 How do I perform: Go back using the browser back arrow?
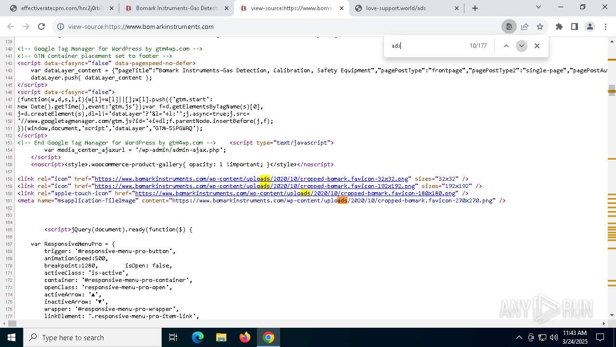[x=11, y=27]
